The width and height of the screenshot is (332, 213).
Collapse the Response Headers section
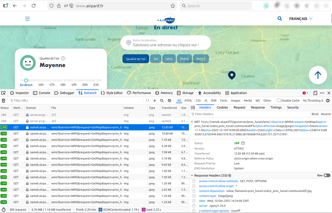tap(192, 176)
